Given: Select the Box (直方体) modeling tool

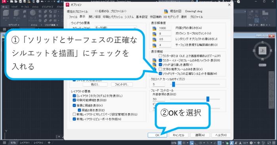Looking at the screenshot, I should (6, 14).
